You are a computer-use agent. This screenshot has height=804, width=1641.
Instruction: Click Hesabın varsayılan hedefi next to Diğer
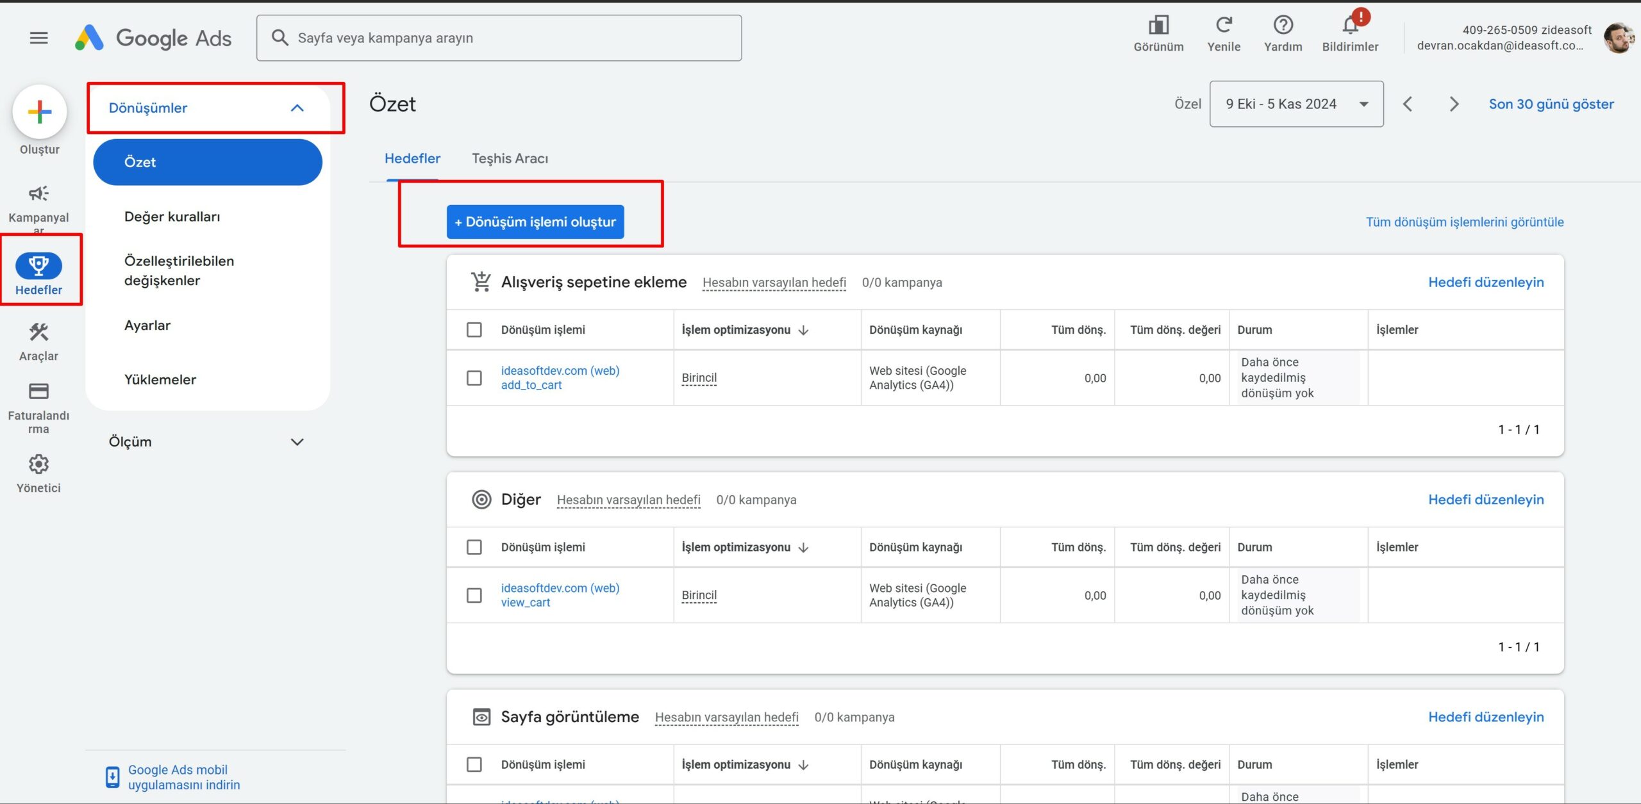(628, 500)
